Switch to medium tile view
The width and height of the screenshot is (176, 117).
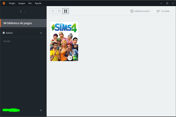click(x=59, y=11)
